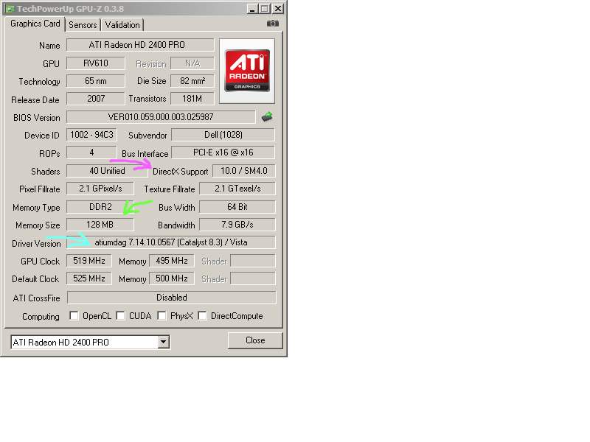Tick the DirectCompute checkbox
Viewport: 590px width, 442px height.
point(202,316)
